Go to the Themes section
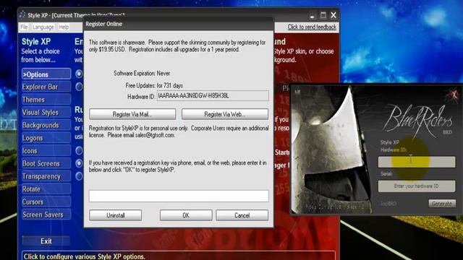The height and width of the screenshot is (260, 463). pos(46,100)
